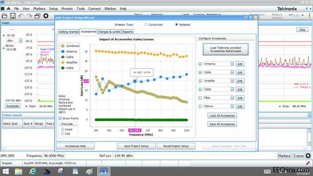The width and height of the screenshot is (313, 176).
Task: Click the magenta frequency marker on chart axis
Action: [x=135, y=131]
